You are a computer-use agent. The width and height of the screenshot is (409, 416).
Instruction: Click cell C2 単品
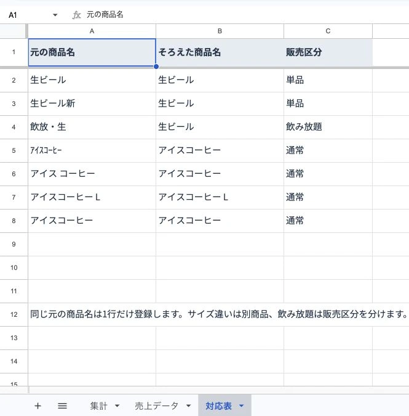pyautogui.click(x=328, y=80)
